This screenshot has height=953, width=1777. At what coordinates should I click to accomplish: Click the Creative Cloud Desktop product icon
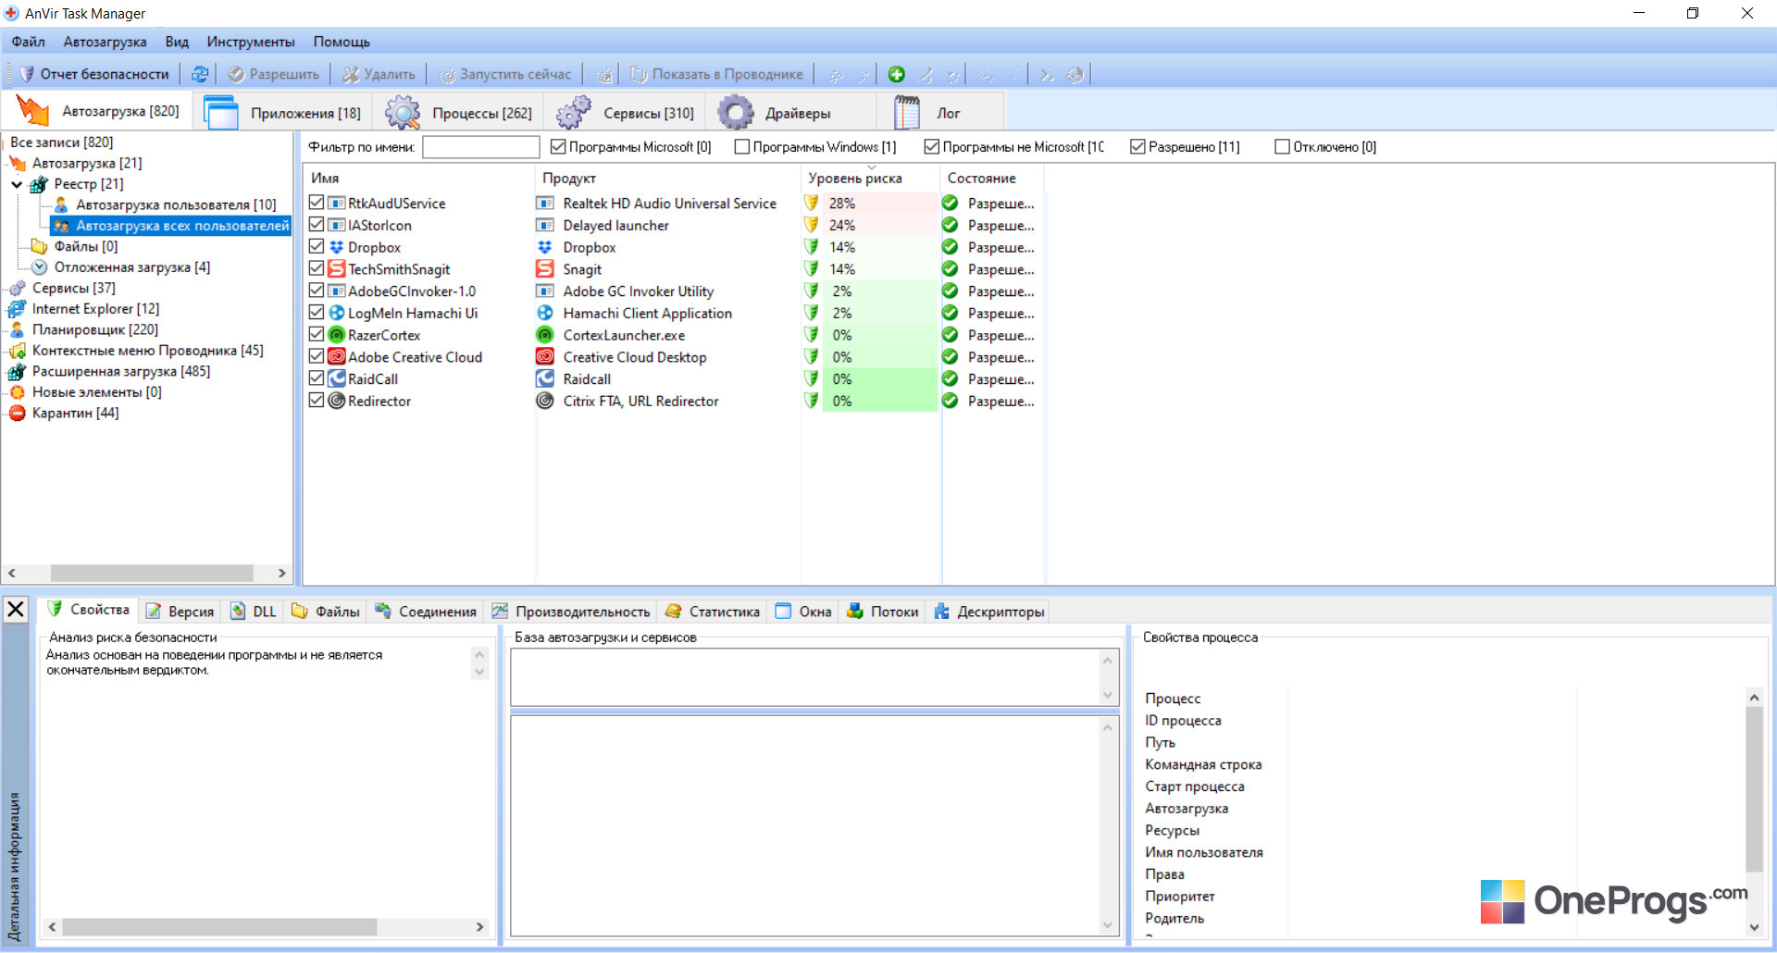coord(545,357)
